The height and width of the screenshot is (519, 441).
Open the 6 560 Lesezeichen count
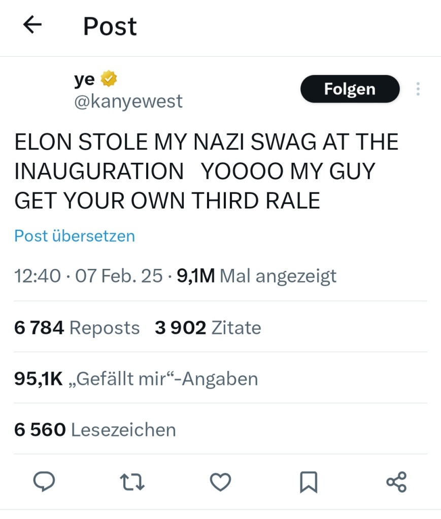click(x=95, y=430)
